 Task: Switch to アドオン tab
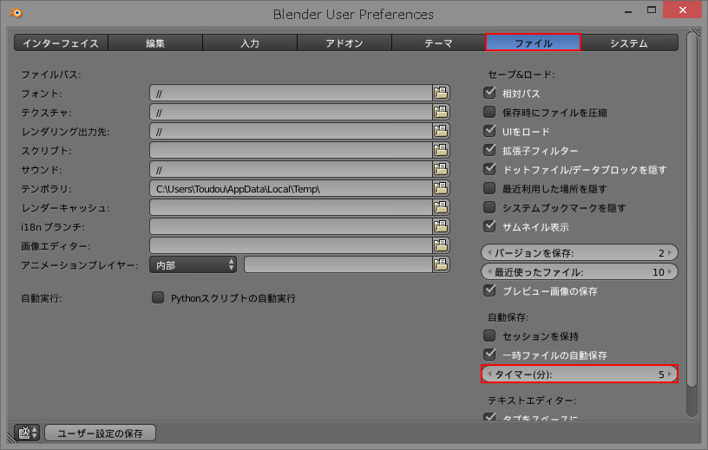(x=344, y=42)
